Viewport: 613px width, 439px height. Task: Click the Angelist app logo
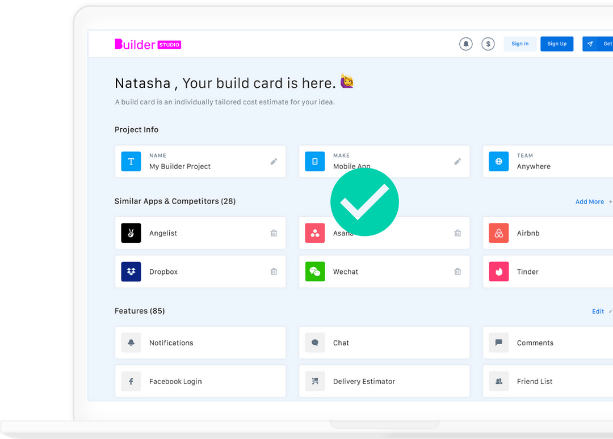pos(131,233)
